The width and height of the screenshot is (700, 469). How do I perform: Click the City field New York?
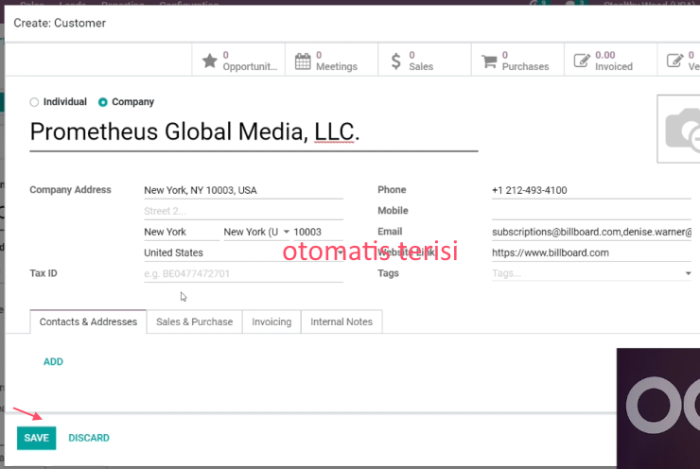click(182, 232)
